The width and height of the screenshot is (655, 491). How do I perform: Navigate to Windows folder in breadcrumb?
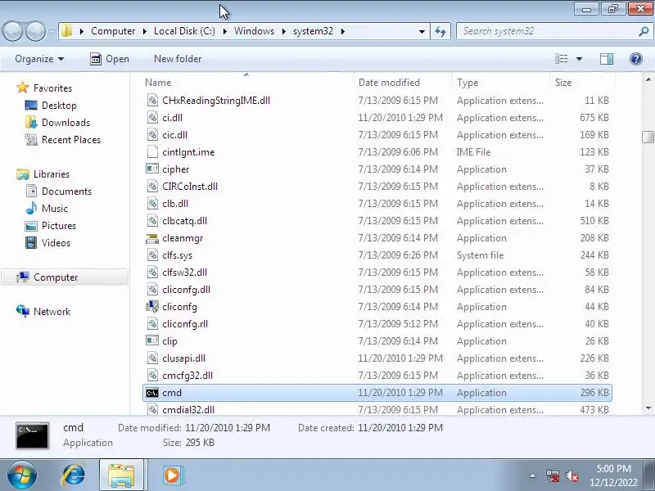pos(254,31)
